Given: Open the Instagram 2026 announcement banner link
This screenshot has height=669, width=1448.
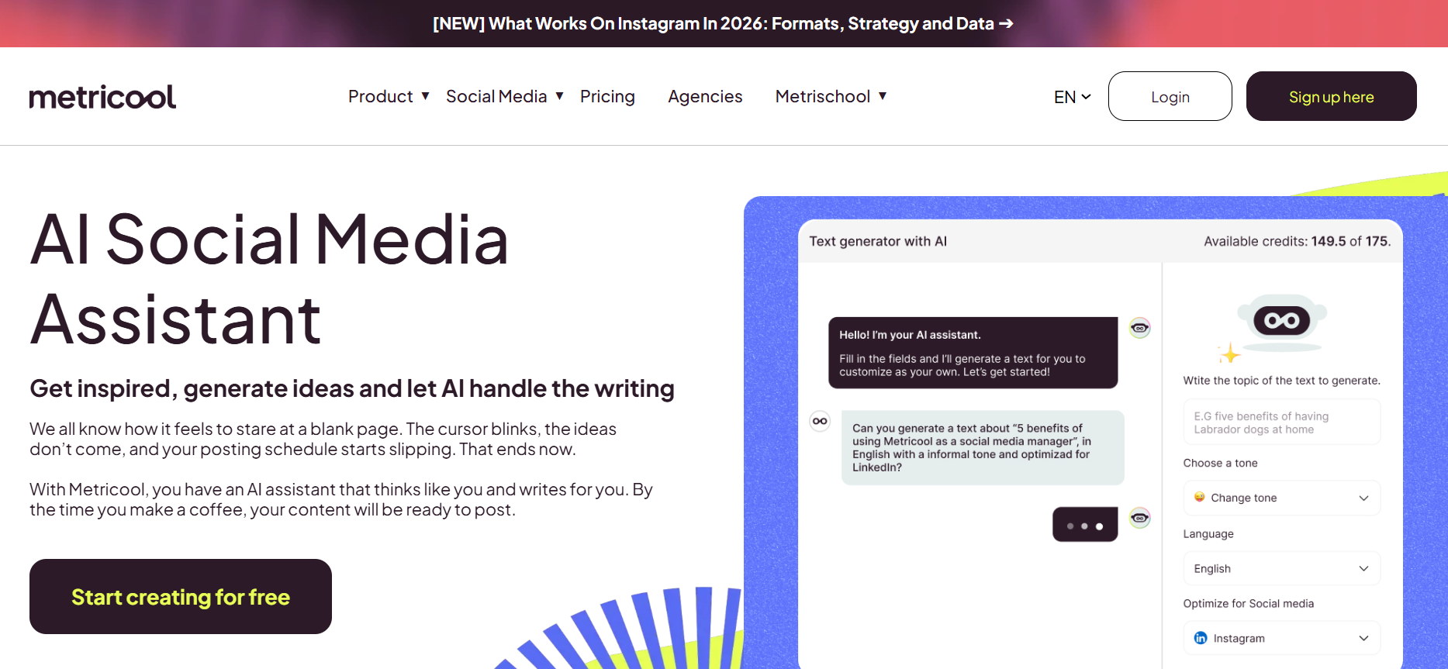Looking at the screenshot, I should coord(723,23).
